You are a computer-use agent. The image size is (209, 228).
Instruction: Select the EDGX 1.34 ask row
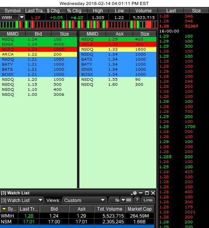pos(118,69)
